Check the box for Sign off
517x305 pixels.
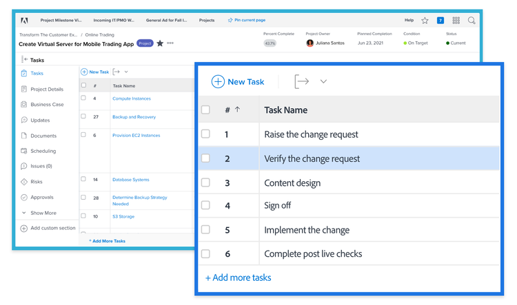click(x=205, y=205)
